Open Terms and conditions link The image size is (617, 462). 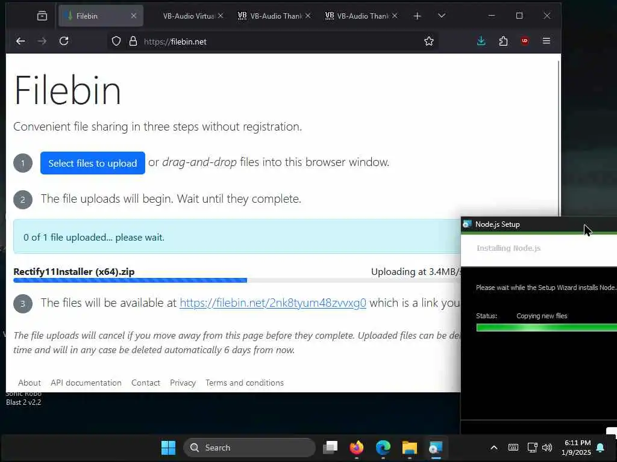(245, 383)
